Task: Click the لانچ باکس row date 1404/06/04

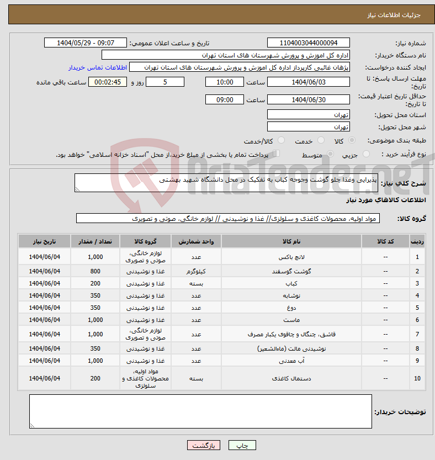Action: pyautogui.click(x=44, y=257)
